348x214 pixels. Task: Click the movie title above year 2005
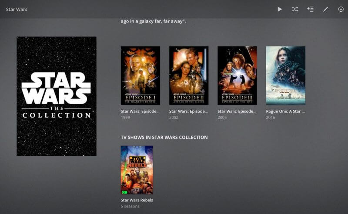[x=237, y=111]
